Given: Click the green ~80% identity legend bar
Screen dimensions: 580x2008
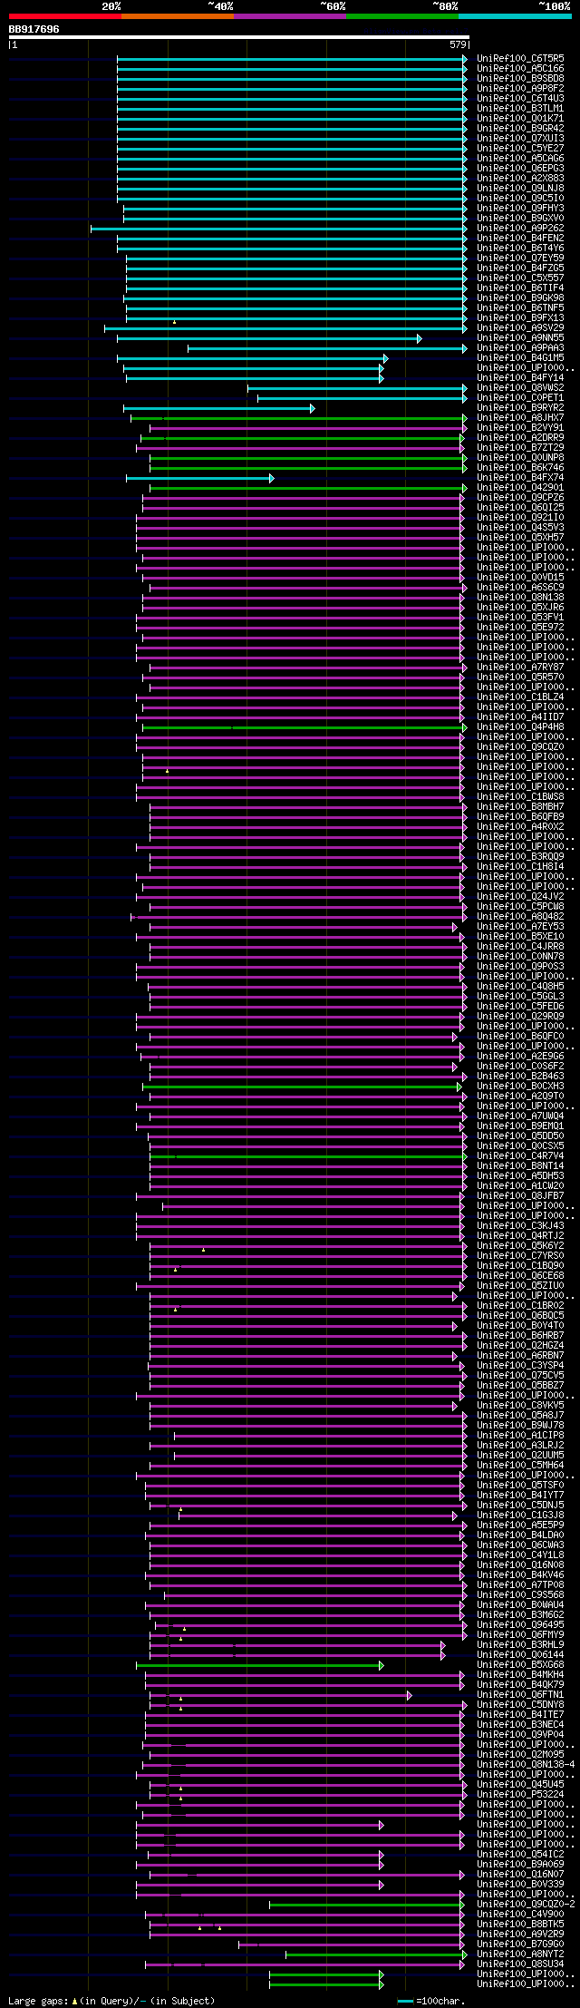Looking at the screenshot, I should 402,16.
